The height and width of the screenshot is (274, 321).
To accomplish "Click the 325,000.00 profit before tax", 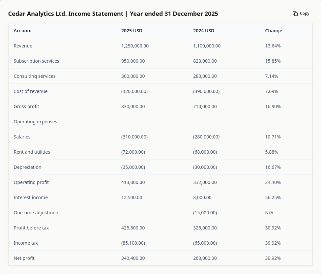I will [x=205, y=228].
